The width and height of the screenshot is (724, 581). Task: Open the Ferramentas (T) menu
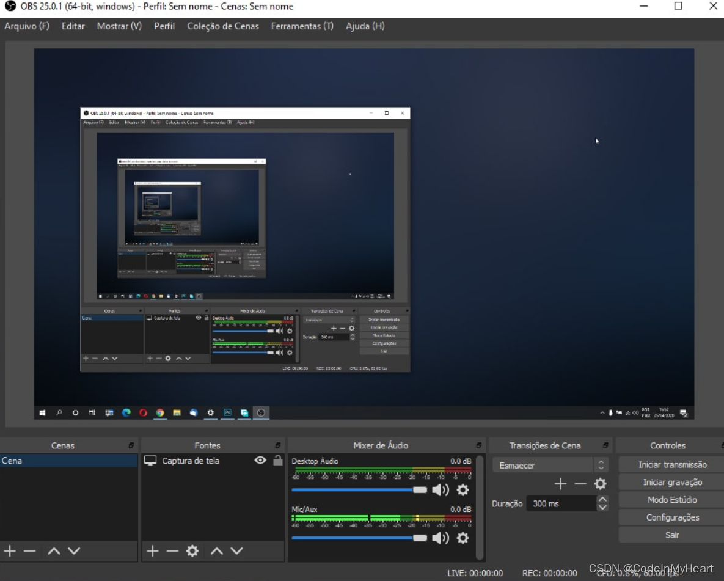[x=302, y=26]
